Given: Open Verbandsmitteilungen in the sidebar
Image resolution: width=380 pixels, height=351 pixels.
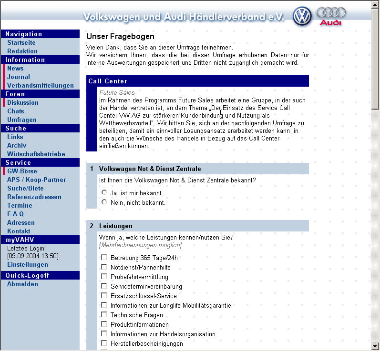Looking at the screenshot, I should (x=40, y=85).
